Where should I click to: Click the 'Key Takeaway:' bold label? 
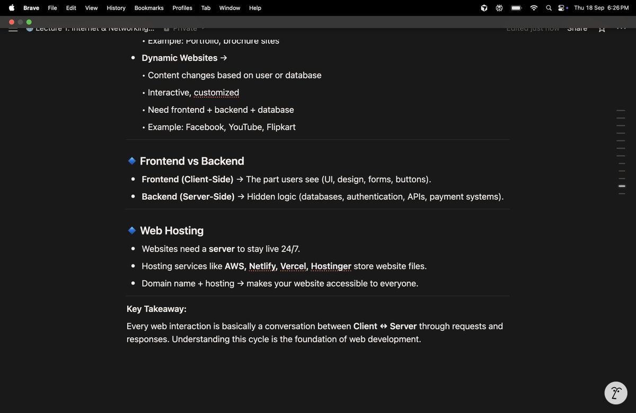coord(156,309)
